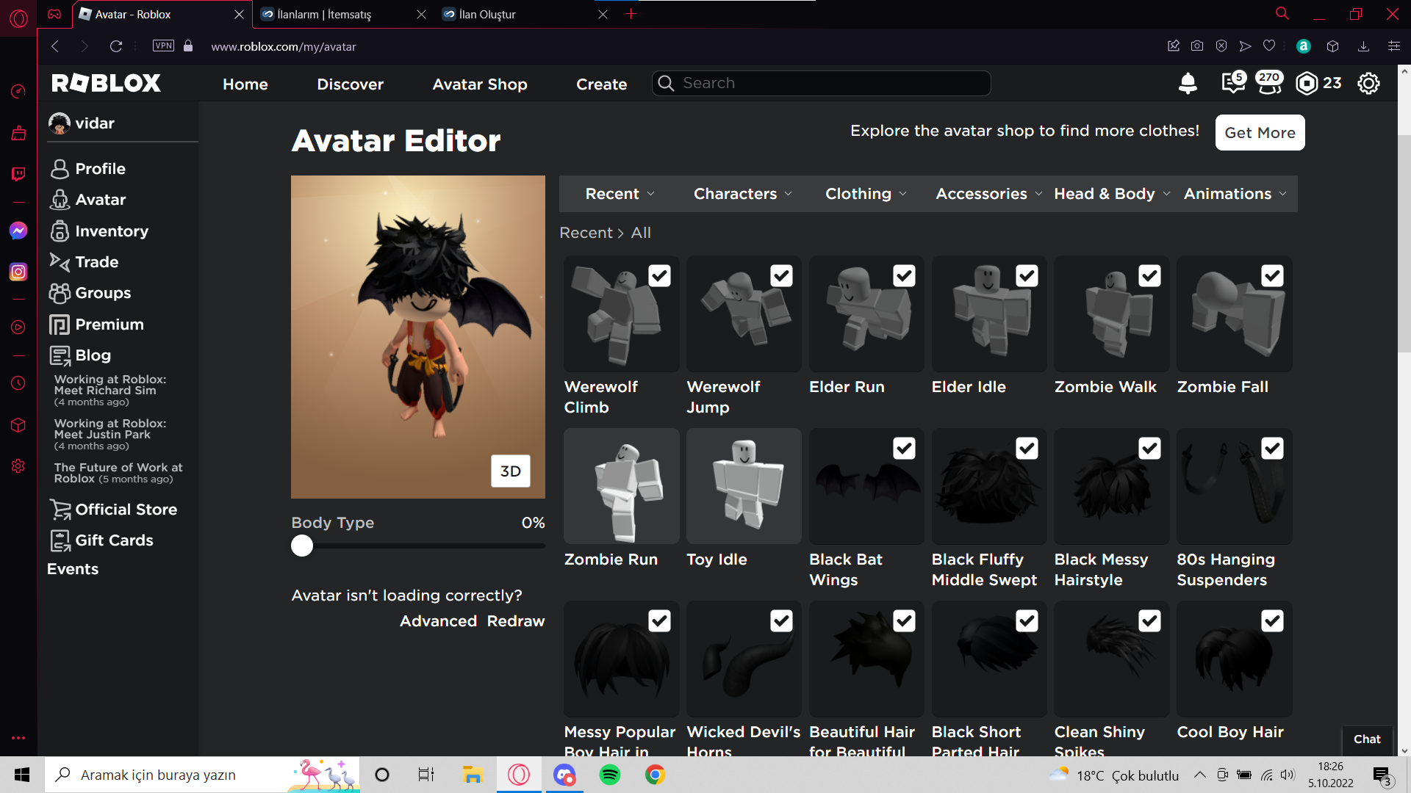This screenshot has width=1411, height=793.
Task: Open the friends icon showing 270
Action: (x=1269, y=83)
